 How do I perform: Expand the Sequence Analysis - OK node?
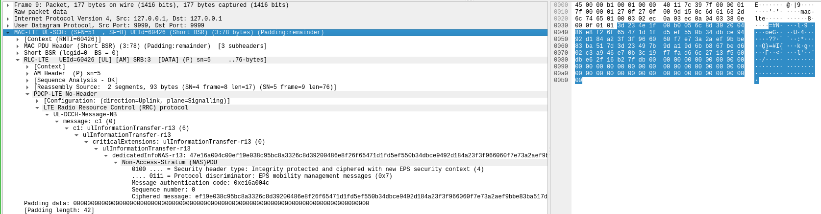pos(27,80)
